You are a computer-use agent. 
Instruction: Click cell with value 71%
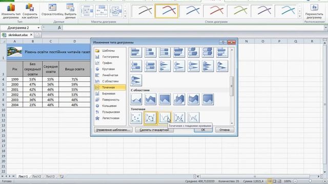tap(74, 79)
